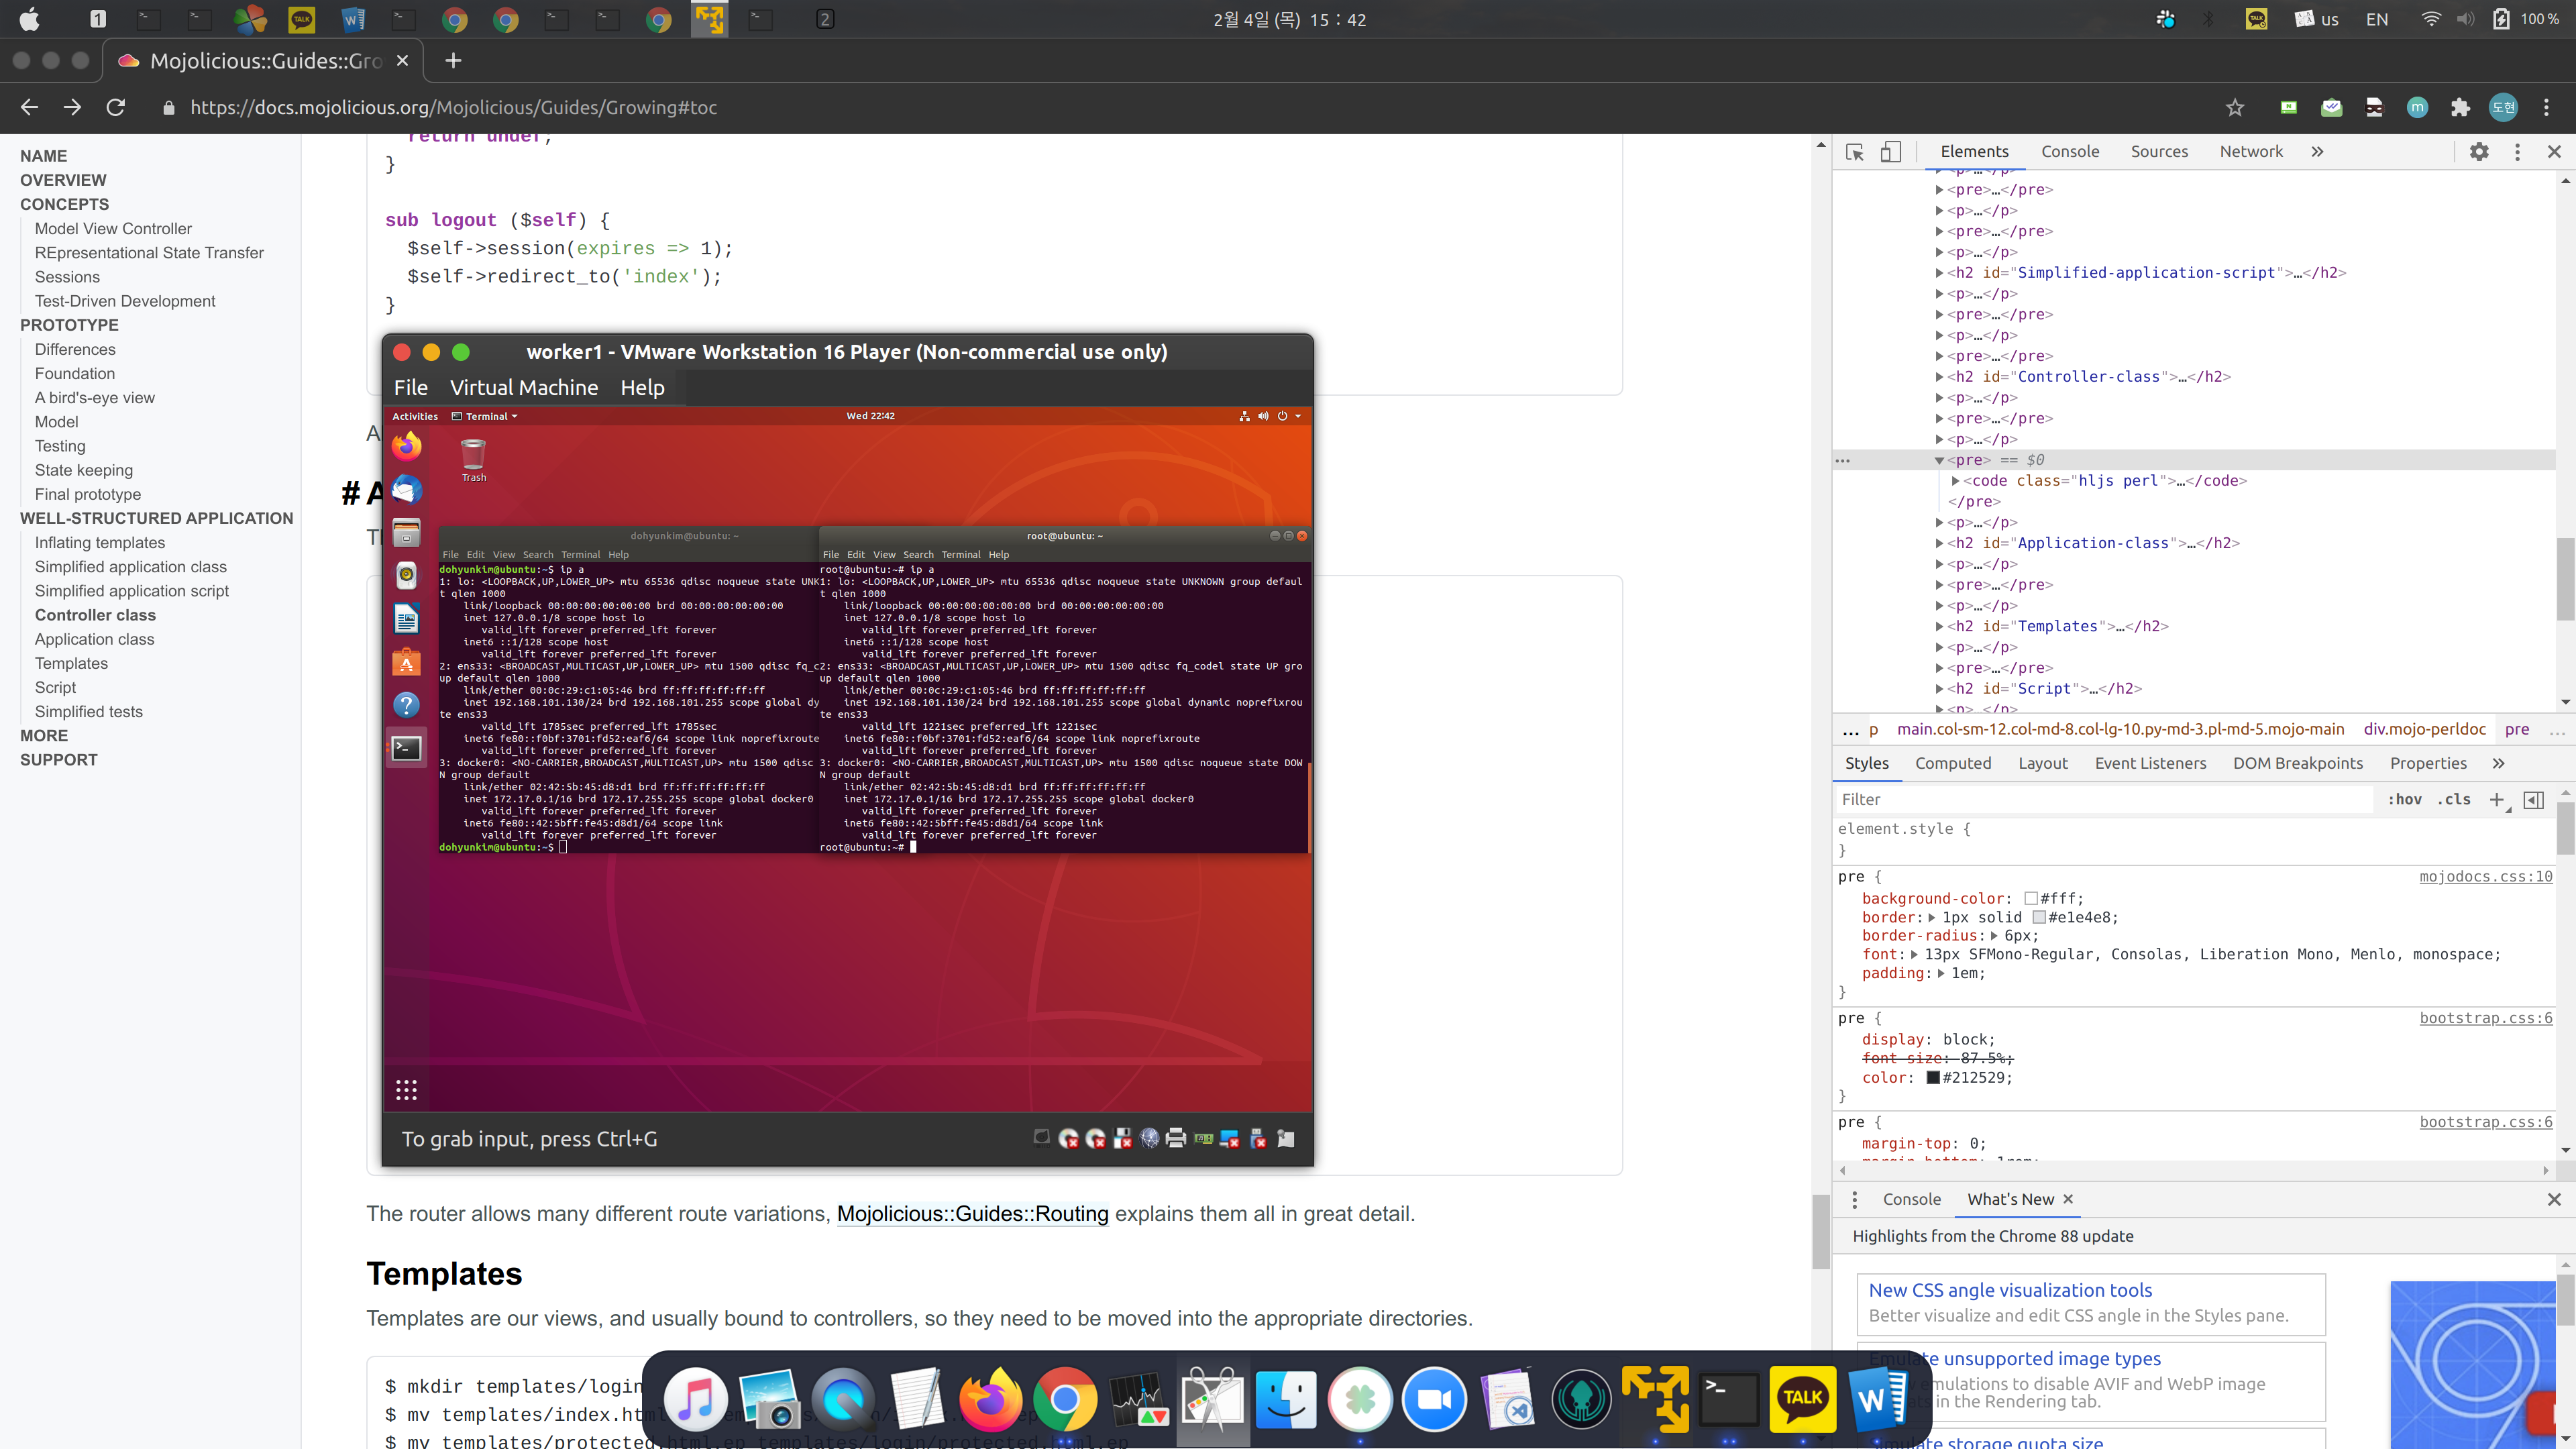Expand the font shorthand property triangle
Image resolution: width=2576 pixels, height=1449 pixels.
(x=1914, y=955)
